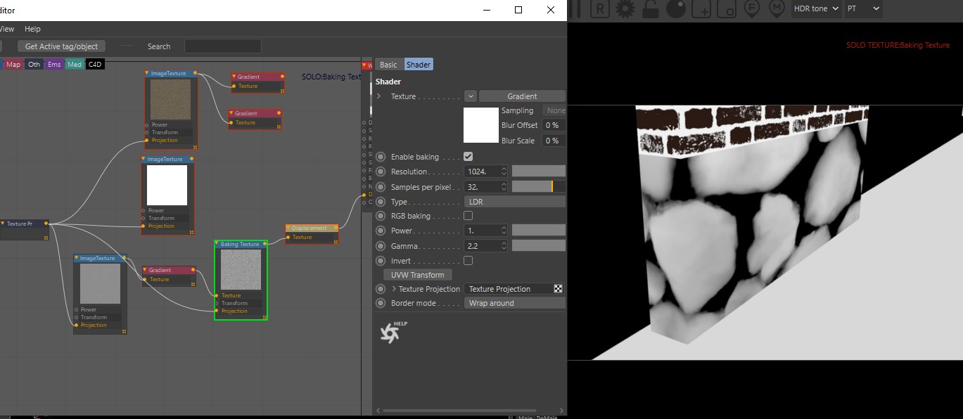Toggle the camera lock padlock icon

coord(651,8)
